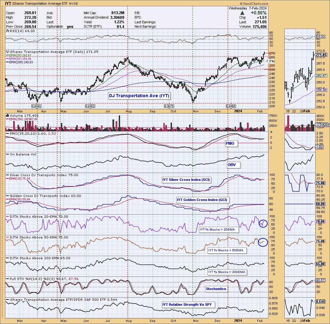Click the red EMA(10) 75.14 legend entry
Image resolution: width=330 pixels, height=324 pixels.
[x=19, y=179]
